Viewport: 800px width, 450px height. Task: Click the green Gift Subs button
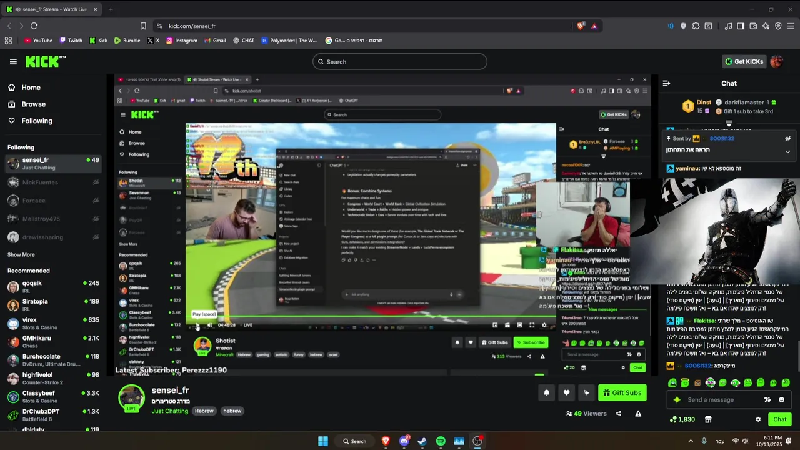click(622, 392)
